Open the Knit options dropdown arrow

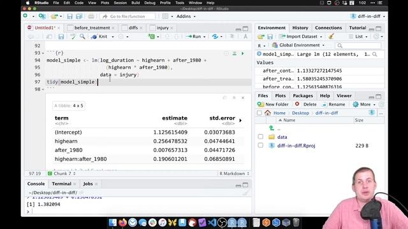click(113, 37)
